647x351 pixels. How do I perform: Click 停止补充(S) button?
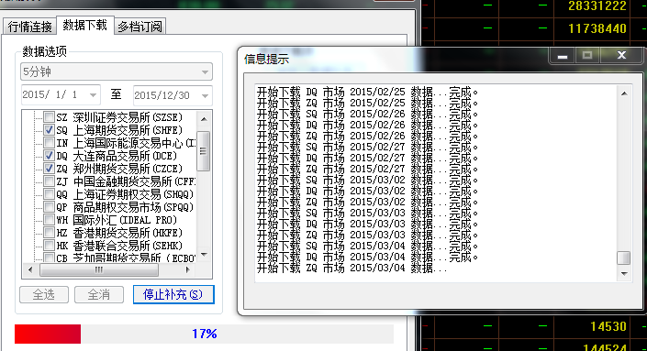coord(173,294)
